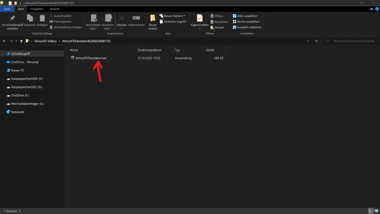Go back with the left arrow

(x=4, y=41)
